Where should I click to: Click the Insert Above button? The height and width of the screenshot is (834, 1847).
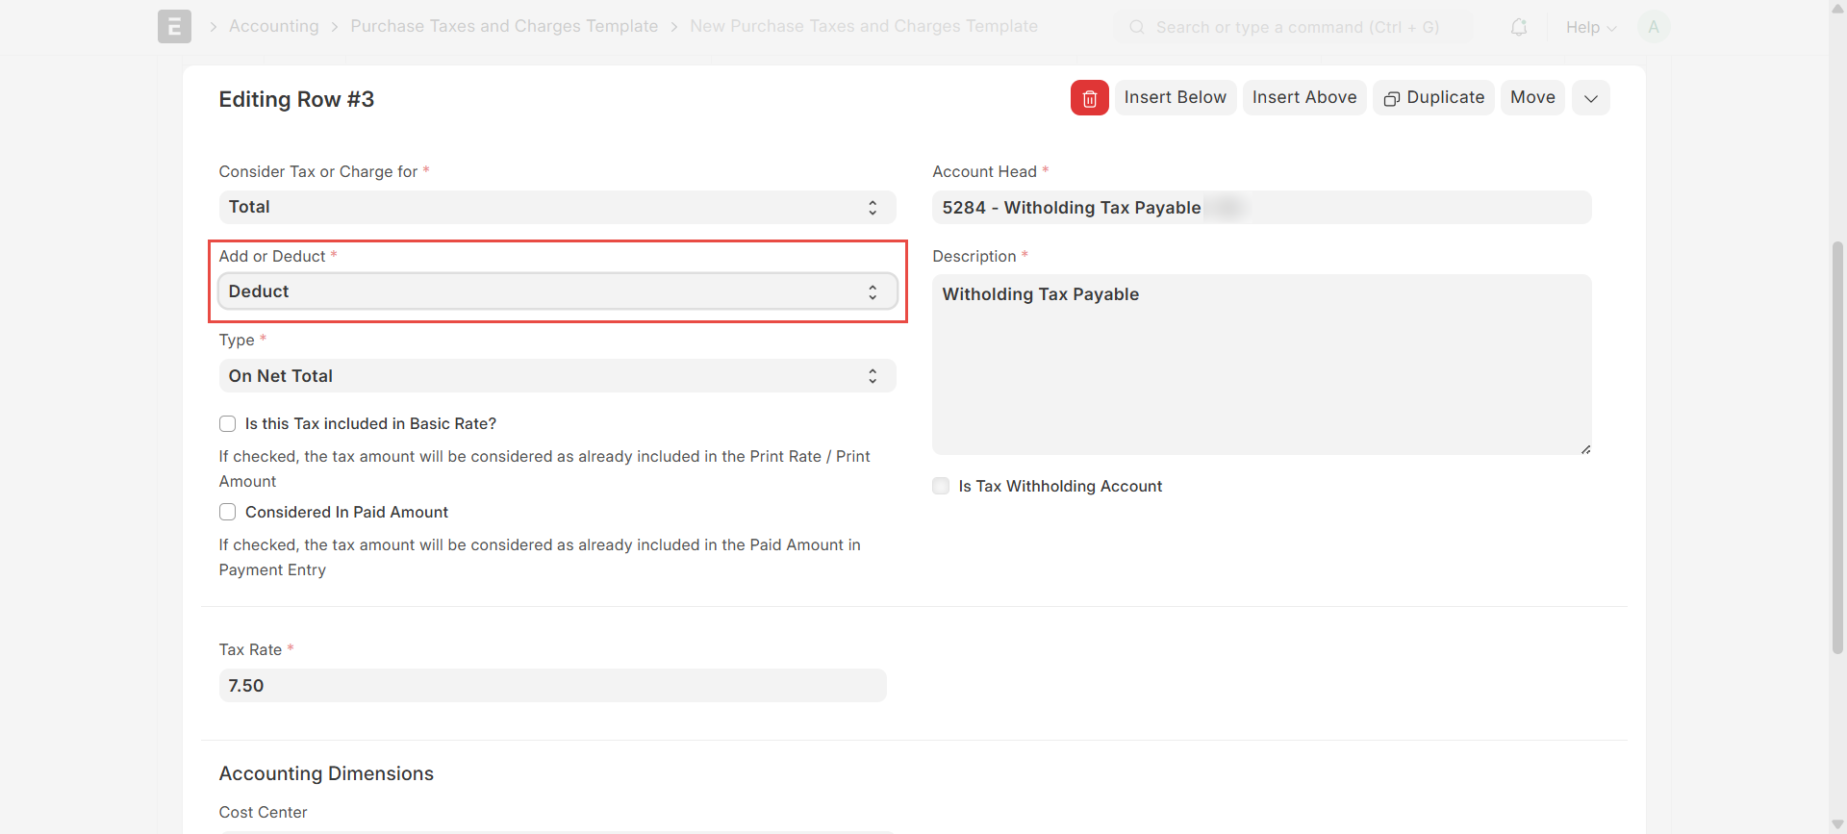(1303, 98)
